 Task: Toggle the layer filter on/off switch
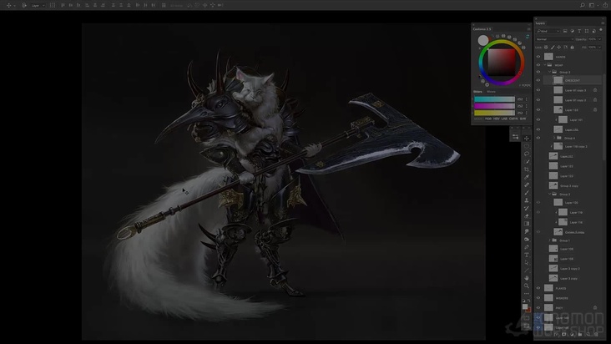point(601,30)
